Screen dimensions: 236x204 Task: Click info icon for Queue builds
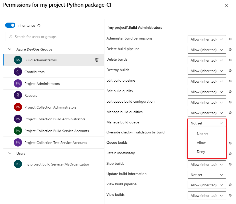click(230, 143)
